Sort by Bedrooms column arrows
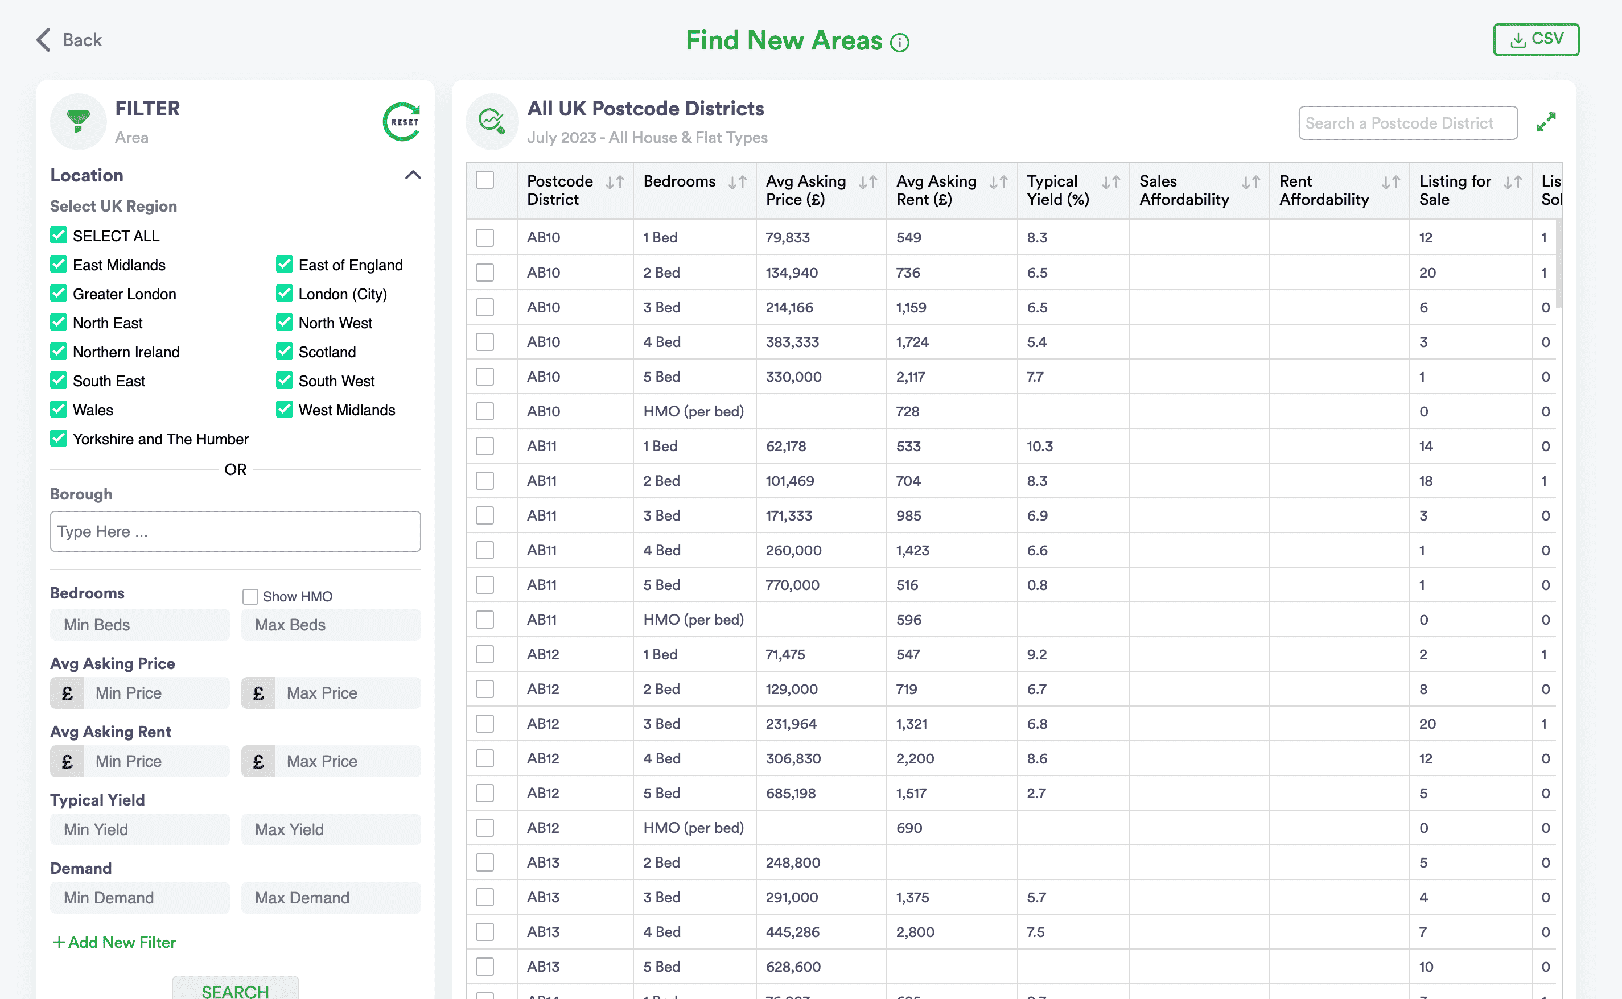Image resolution: width=1622 pixels, height=999 pixels. click(x=737, y=183)
